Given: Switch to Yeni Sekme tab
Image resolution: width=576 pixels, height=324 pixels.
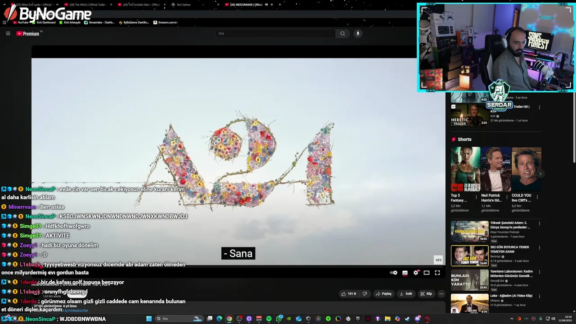Looking at the screenshot, I should 194,4.
